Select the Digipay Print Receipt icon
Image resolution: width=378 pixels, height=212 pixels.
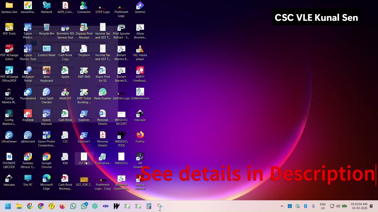[84, 31]
